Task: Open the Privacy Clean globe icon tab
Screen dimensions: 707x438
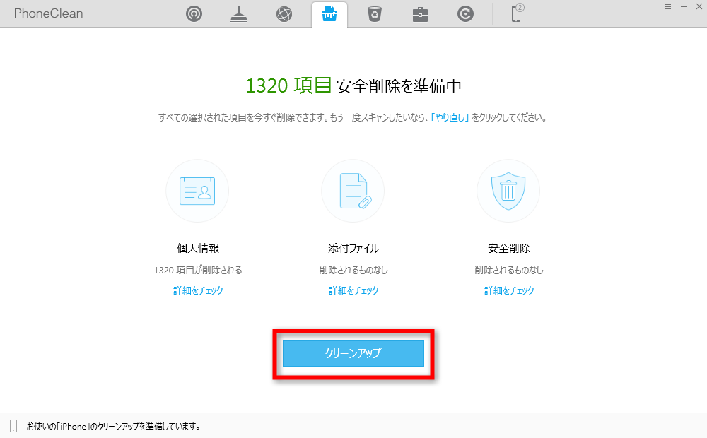Action: coord(284,14)
